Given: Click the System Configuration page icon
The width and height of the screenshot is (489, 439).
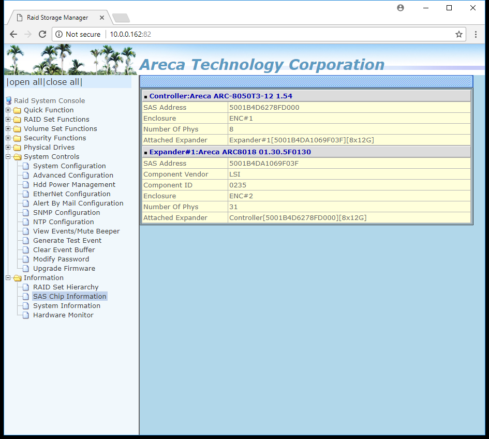Looking at the screenshot, I should tap(26, 166).
